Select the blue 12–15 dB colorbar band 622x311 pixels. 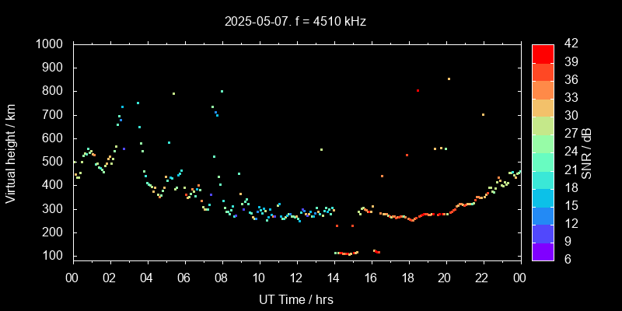(x=543, y=215)
